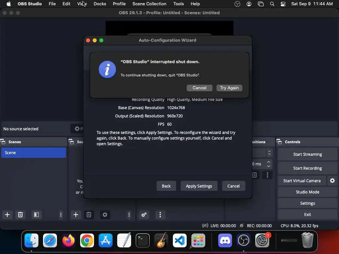Click OBS Studio icon in the dock
This screenshot has height=254, width=339.
[x=244, y=240]
